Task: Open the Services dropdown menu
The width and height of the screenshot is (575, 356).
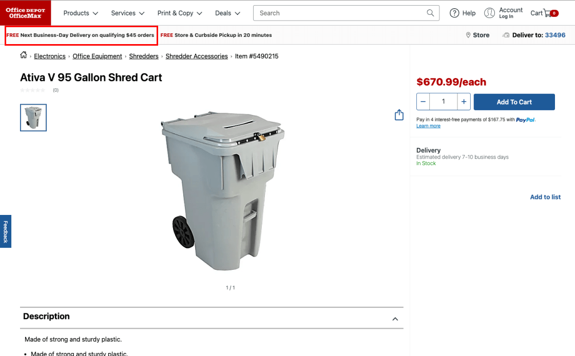Action: pyautogui.click(x=128, y=13)
